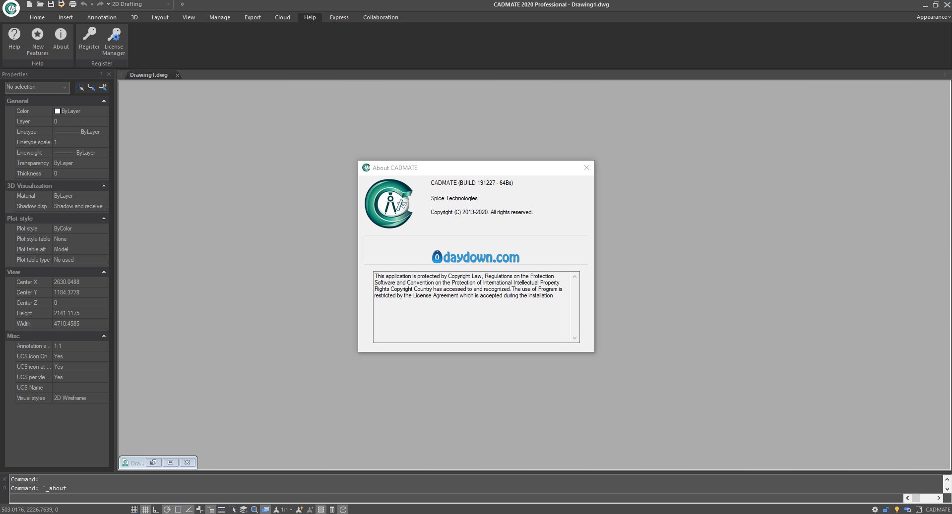Click the lock UI icon in status bar
952x514 pixels.
[x=886, y=510]
